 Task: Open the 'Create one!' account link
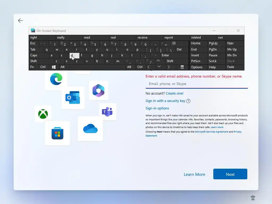click(175, 93)
